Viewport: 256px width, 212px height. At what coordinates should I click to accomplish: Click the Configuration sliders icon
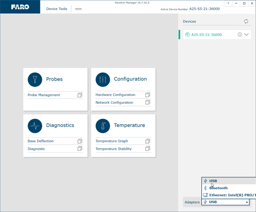pos(102,79)
